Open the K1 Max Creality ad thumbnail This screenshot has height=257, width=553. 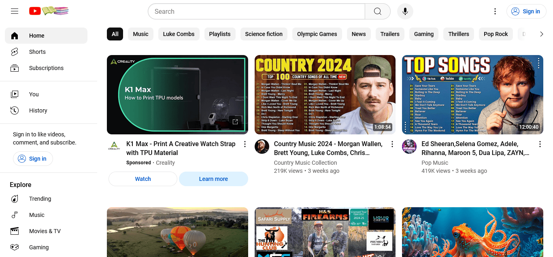pos(177,95)
